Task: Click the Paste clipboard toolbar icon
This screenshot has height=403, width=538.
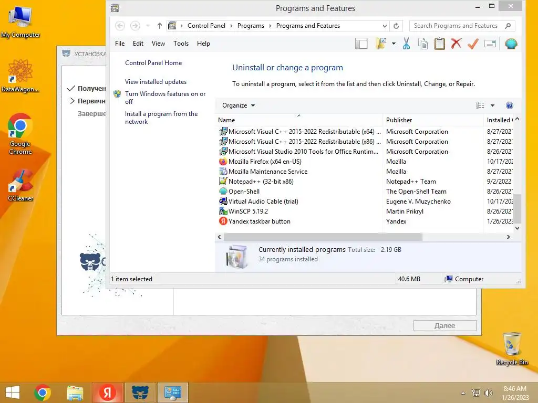Action: click(440, 44)
